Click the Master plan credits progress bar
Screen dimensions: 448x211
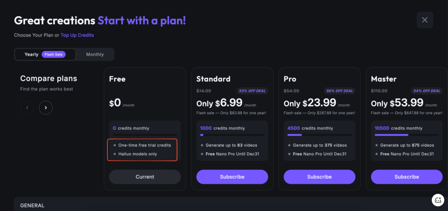(406, 135)
